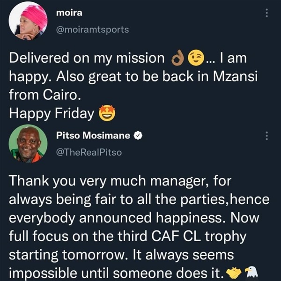
Task: Open Pitso Mosimane's profile picture
Action: [28, 144]
